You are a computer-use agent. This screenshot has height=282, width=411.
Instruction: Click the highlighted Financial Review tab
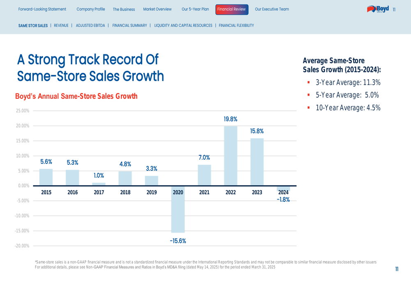coord(232,9)
